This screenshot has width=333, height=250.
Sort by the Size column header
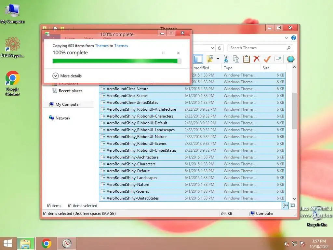273,68
